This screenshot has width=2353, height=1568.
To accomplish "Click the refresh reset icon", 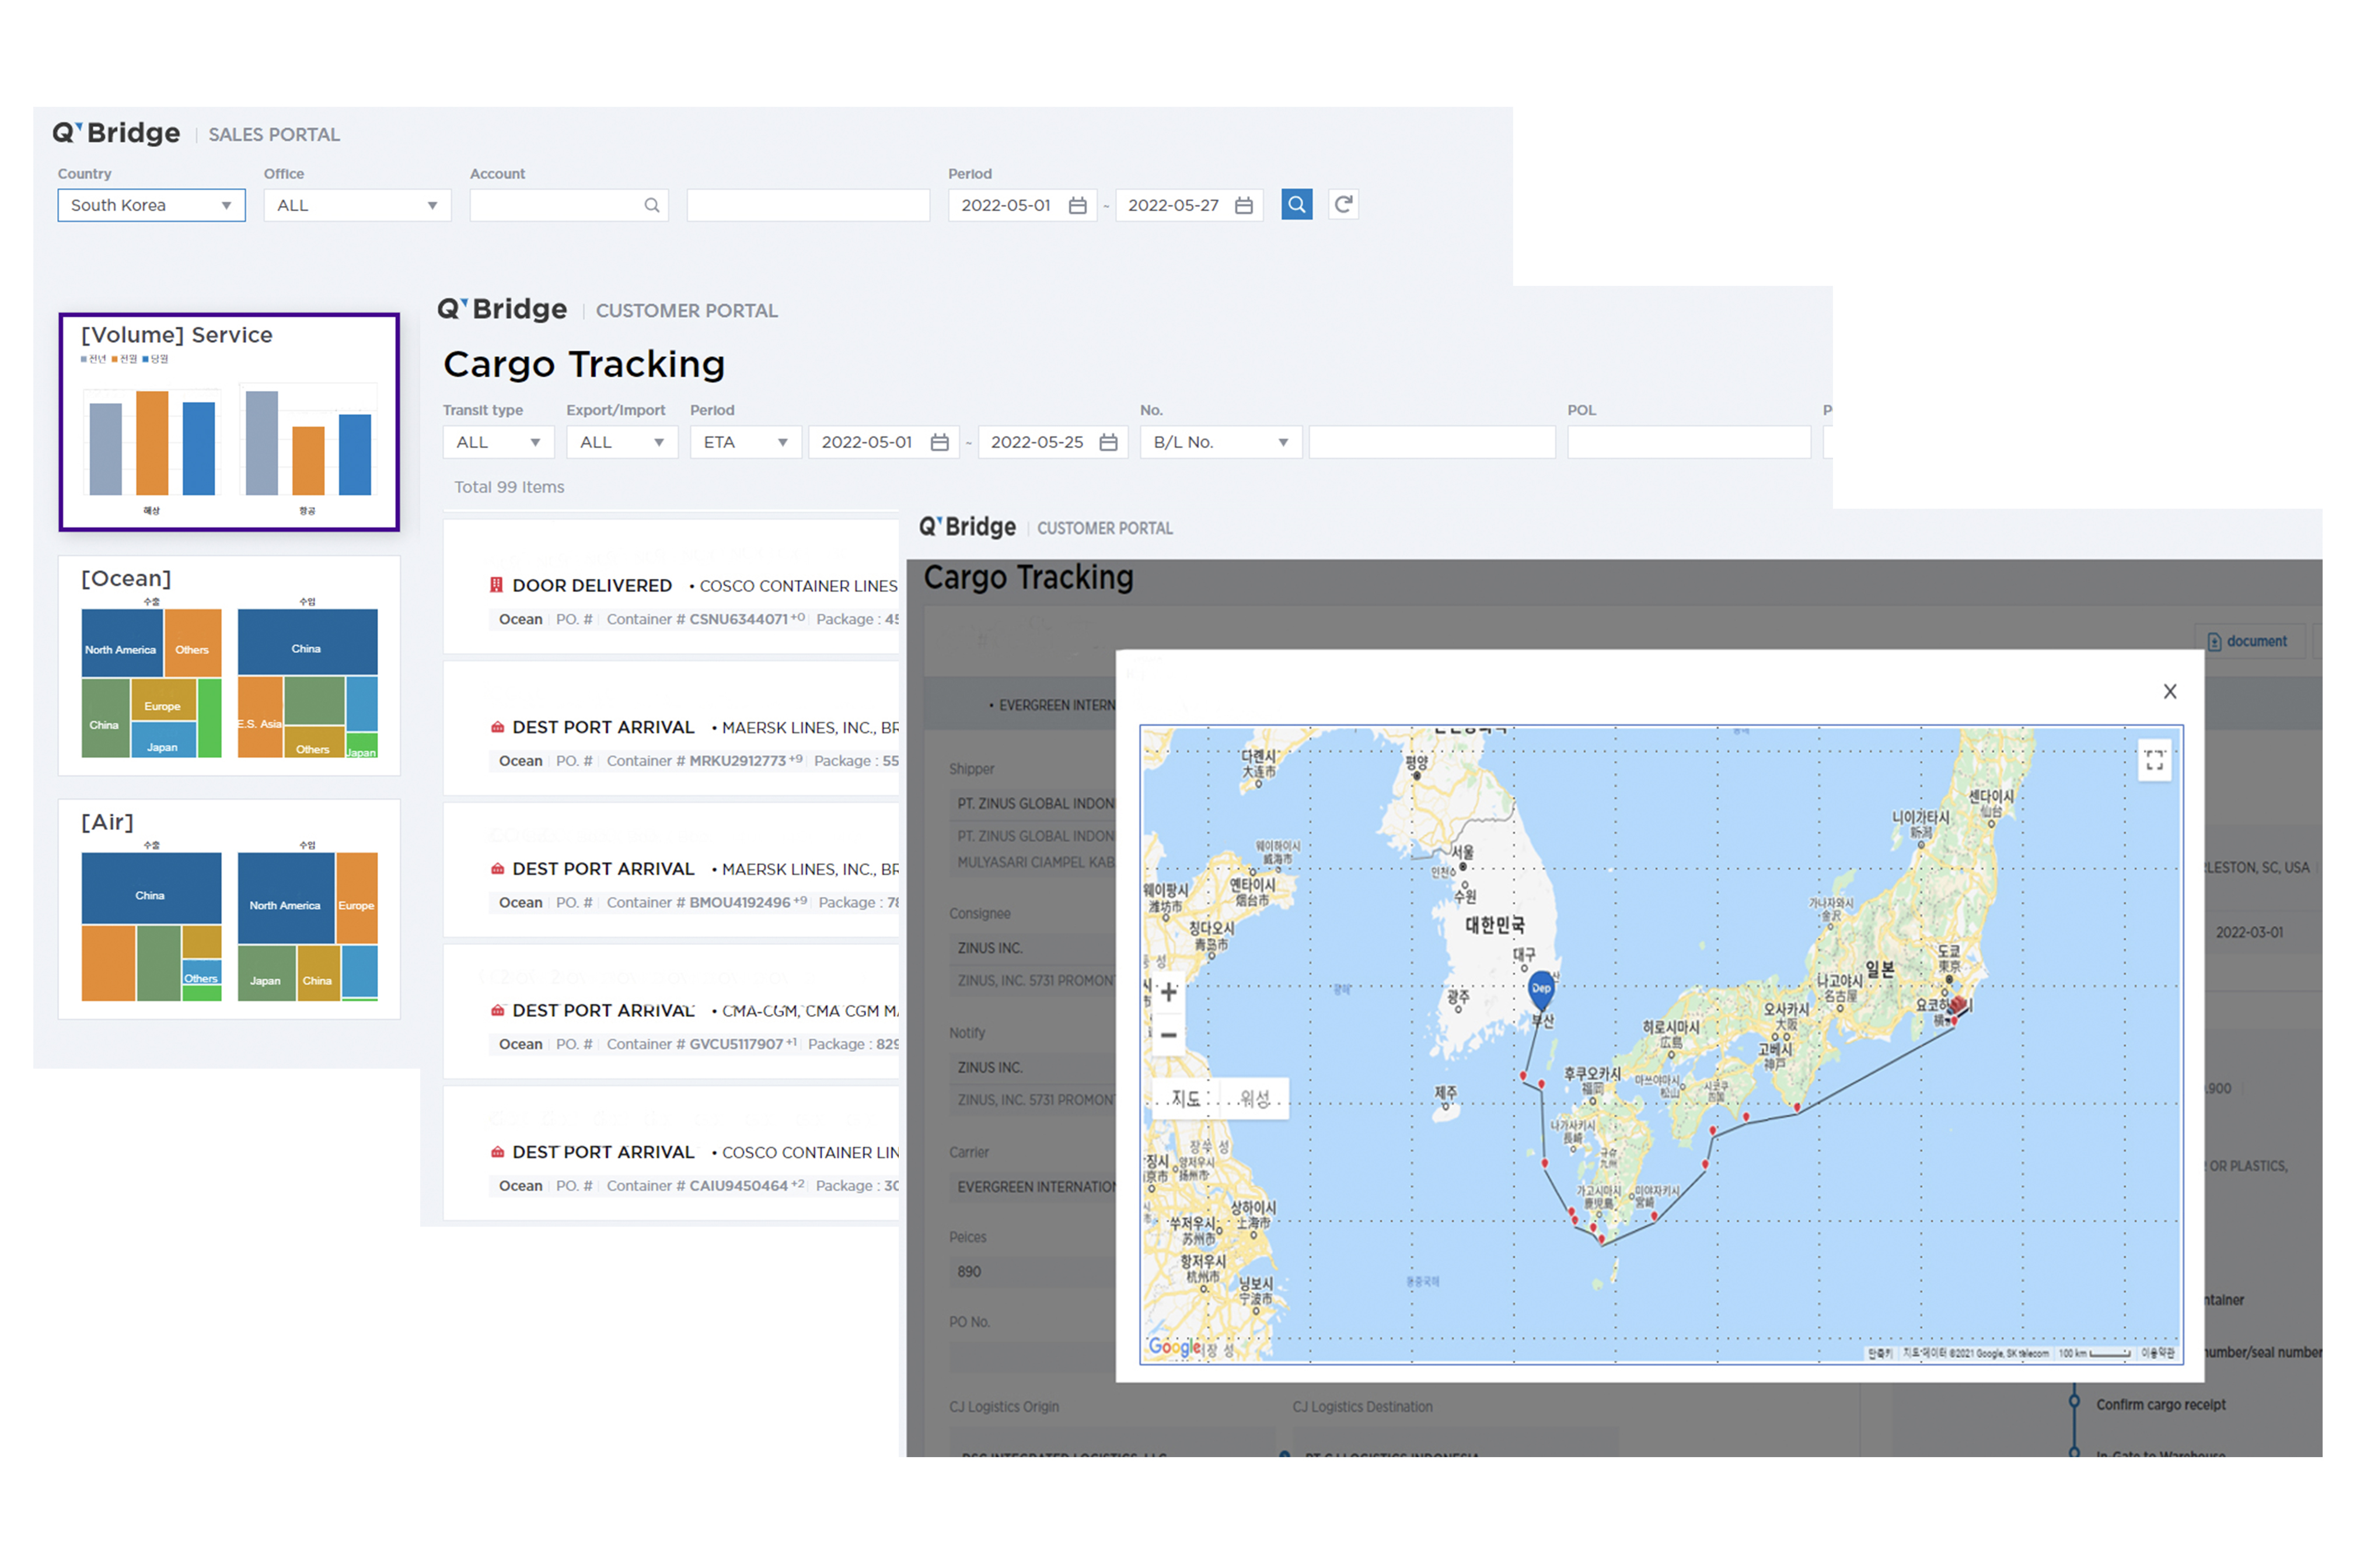I will pyautogui.click(x=1343, y=205).
